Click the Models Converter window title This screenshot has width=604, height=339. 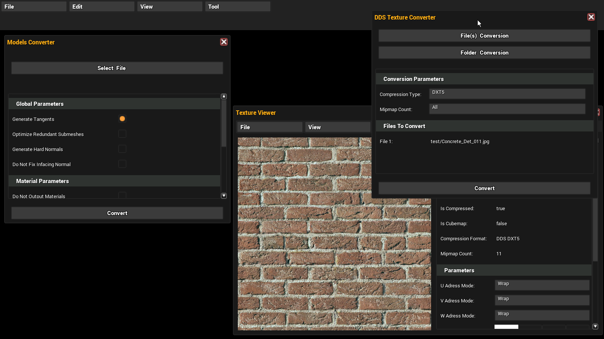click(x=31, y=42)
